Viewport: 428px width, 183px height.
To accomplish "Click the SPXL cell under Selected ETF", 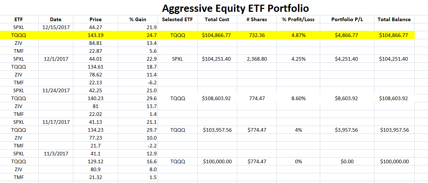I will 177,59.
